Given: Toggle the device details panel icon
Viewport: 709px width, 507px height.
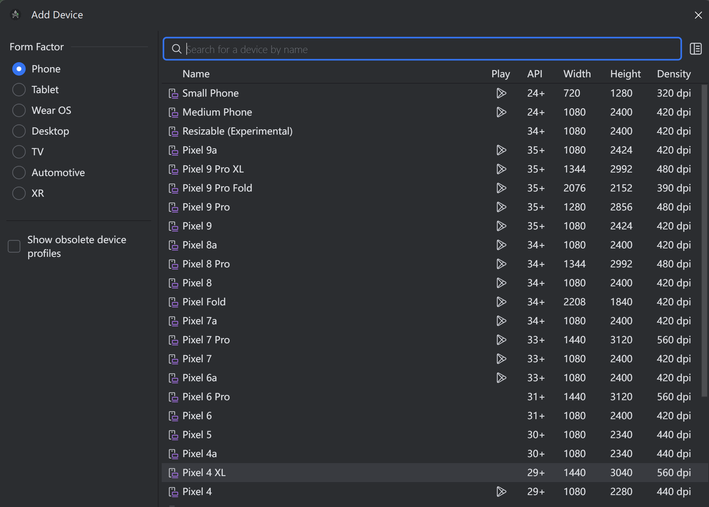Looking at the screenshot, I should coord(696,49).
